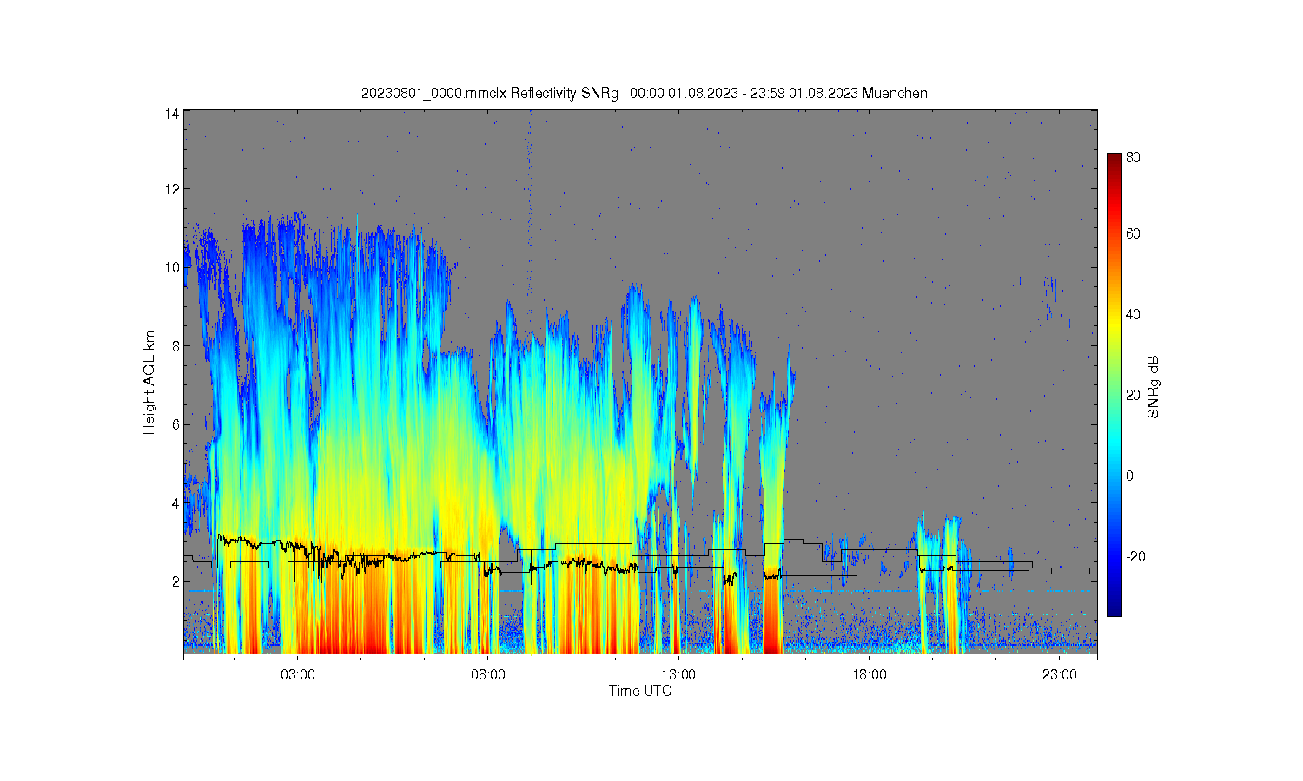Image resolution: width=1303 pixels, height=781 pixels.
Task: Click the colorbar value label 20
Action: tap(1133, 395)
